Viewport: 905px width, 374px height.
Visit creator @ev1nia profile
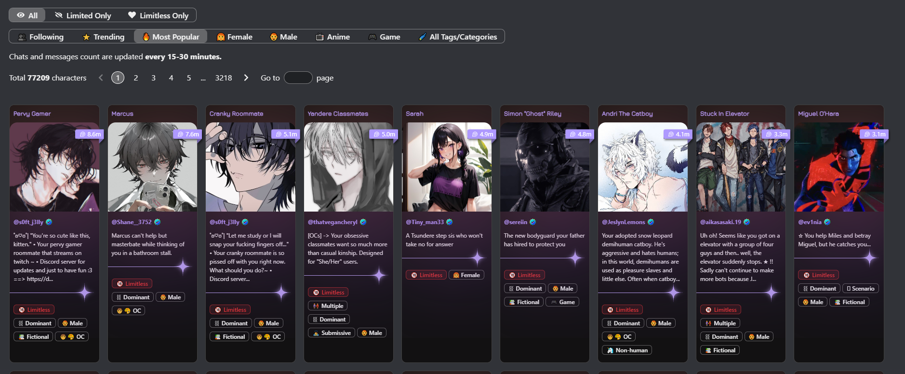coord(810,222)
